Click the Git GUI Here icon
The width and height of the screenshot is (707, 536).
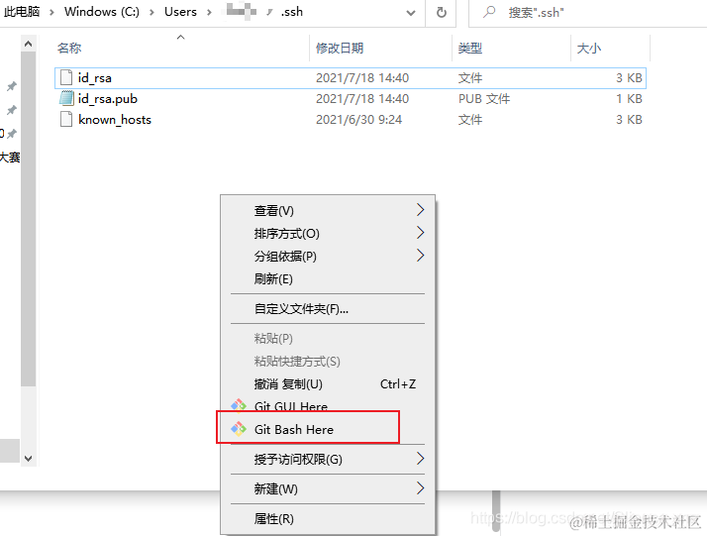239,405
